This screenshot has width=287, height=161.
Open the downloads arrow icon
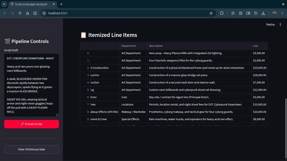point(263,13)
